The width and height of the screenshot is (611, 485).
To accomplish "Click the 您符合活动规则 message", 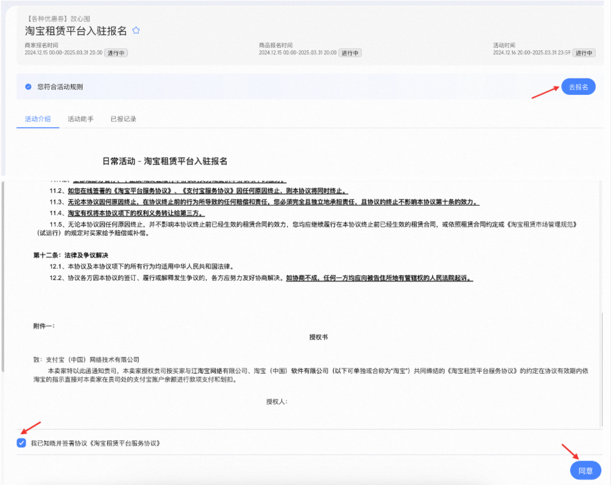I will tap(60, 87).
